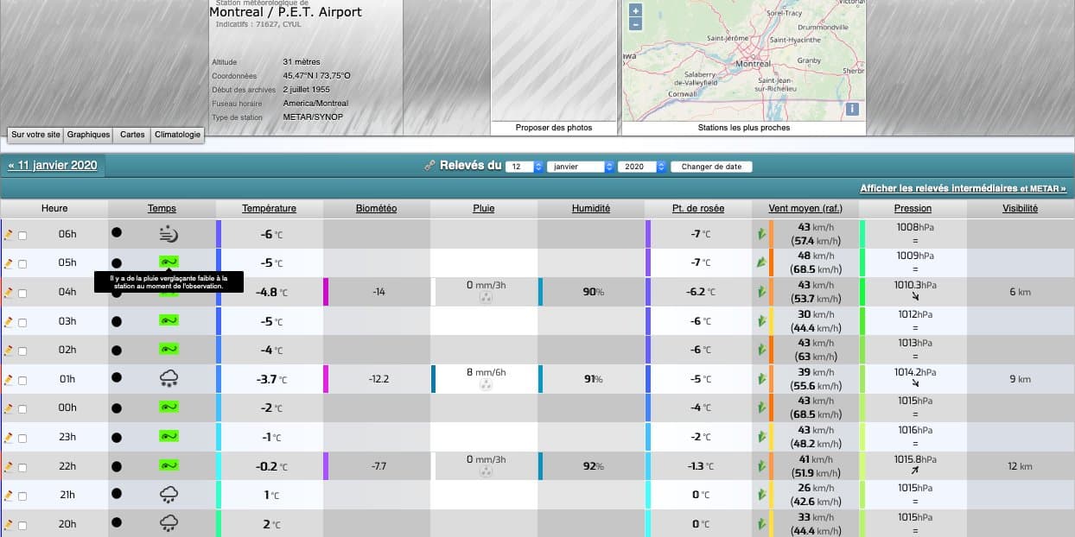Expand the year dropdown showing 2020
This screenshot has height=537, width=1075.
[x=642, y=167]
